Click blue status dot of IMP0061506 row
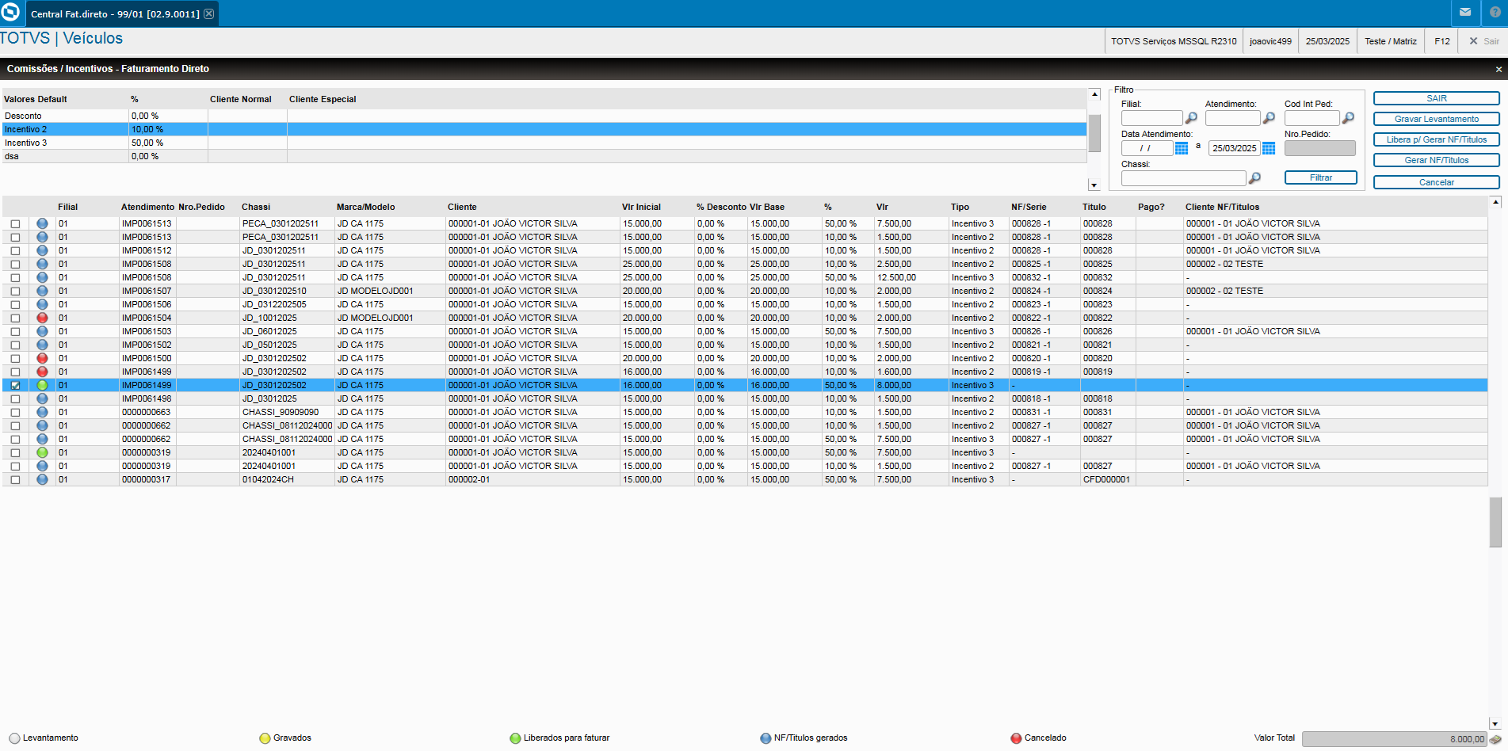 coord(42,304)
